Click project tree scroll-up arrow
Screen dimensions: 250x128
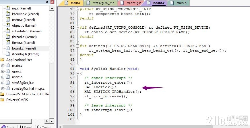pos(52,8)
